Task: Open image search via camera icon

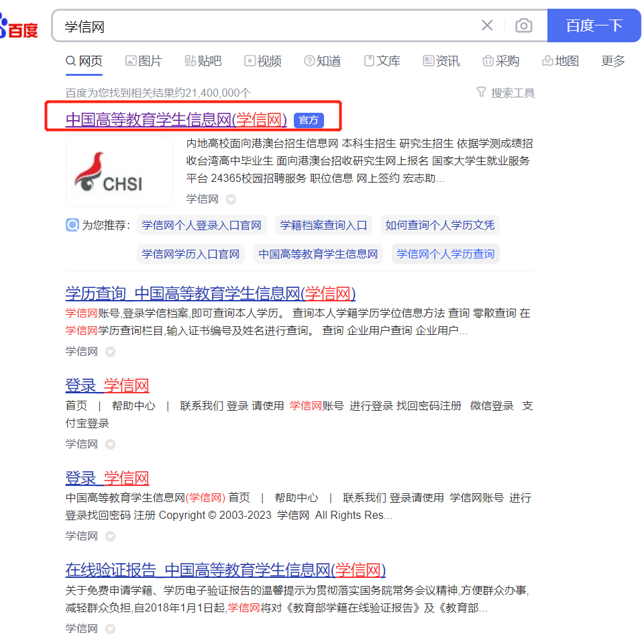Action: click(x=524, y=26)
